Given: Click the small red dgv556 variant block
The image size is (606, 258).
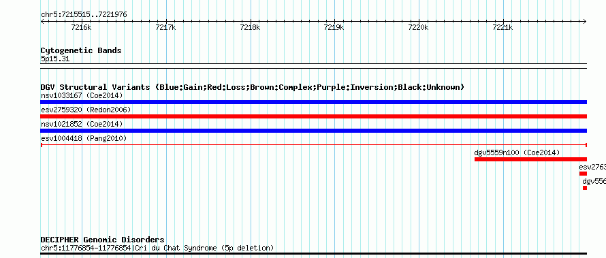Looking at the screenshot, I should pyautogui.click(x=585, y=188).
